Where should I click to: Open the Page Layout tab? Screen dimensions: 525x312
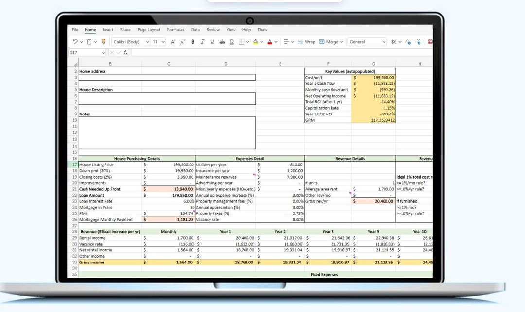[x=148, y=29]
